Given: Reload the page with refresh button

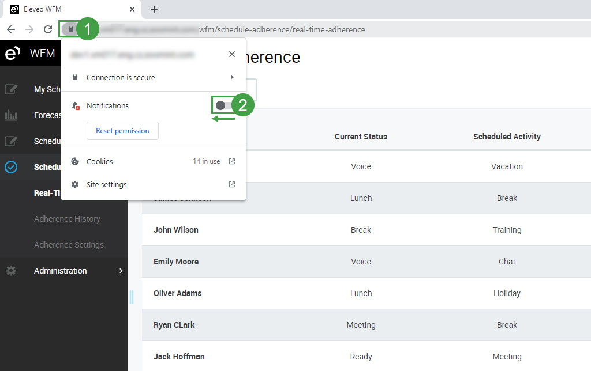Looking at the screenshot, I should [48, 29].
